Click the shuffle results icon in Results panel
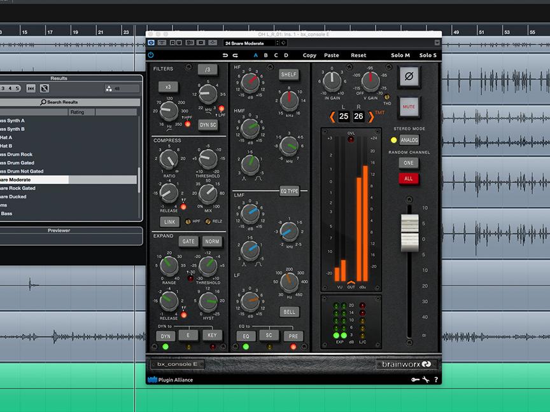The image size is (550, 412). 43,88
